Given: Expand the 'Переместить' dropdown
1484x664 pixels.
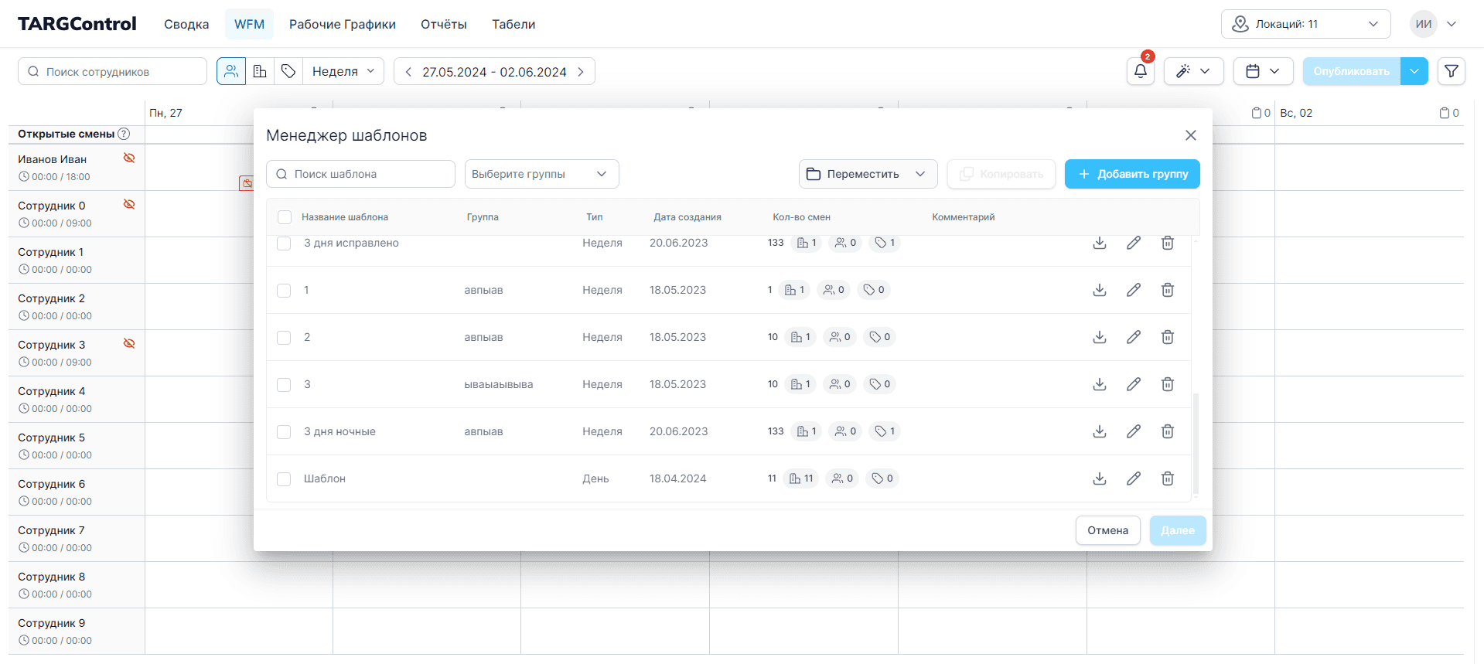Looking at the screenshot, I should 867,174.
